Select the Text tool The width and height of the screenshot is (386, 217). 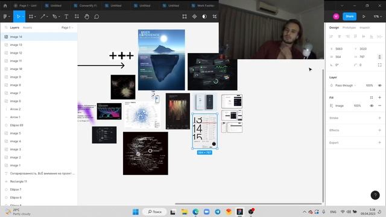tap(66, 16)
